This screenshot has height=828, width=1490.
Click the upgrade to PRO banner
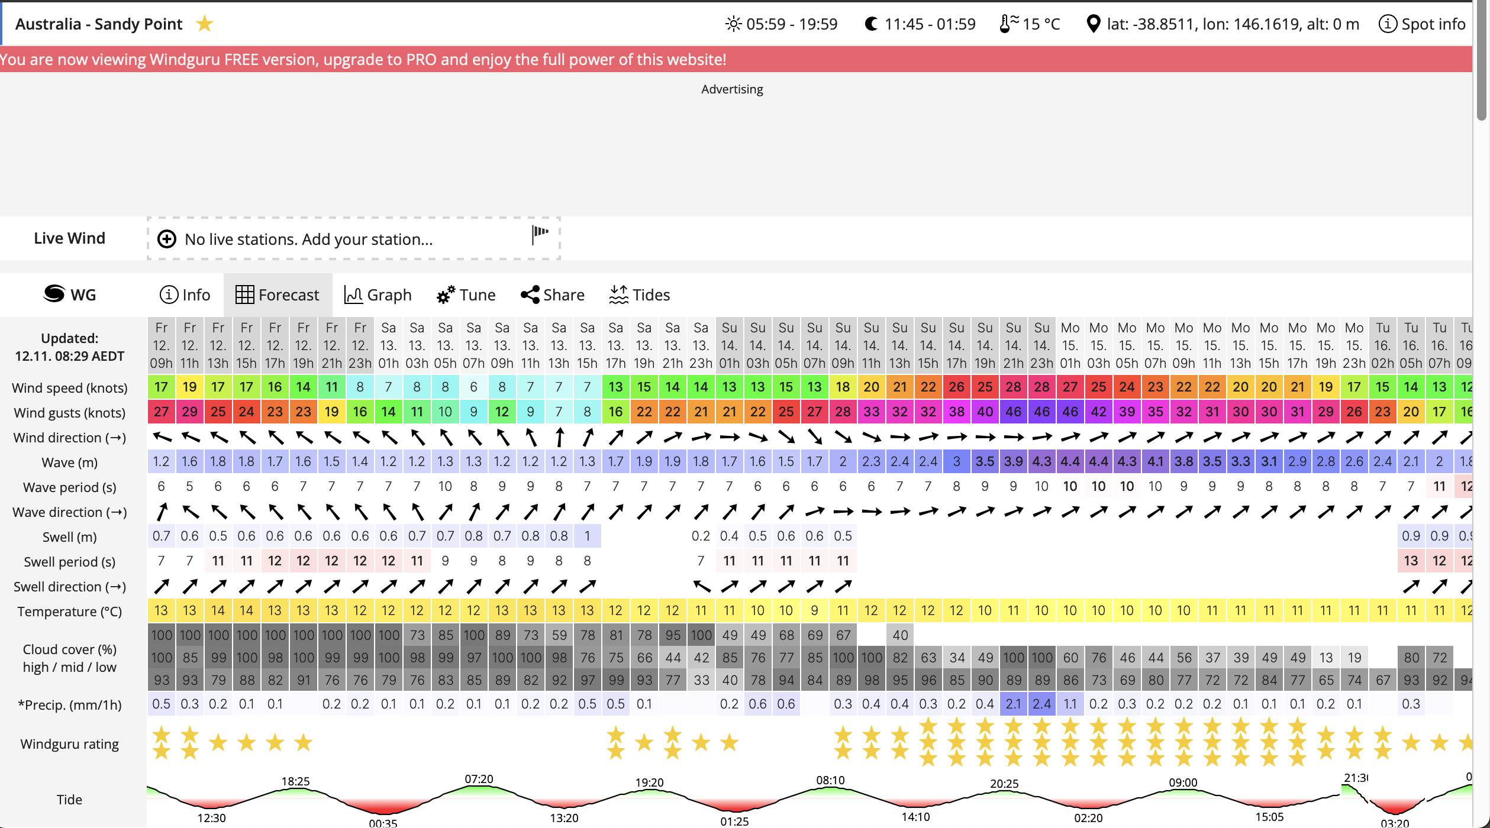(363, 60)
